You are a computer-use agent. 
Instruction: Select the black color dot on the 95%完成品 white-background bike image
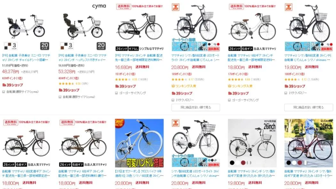232,163
